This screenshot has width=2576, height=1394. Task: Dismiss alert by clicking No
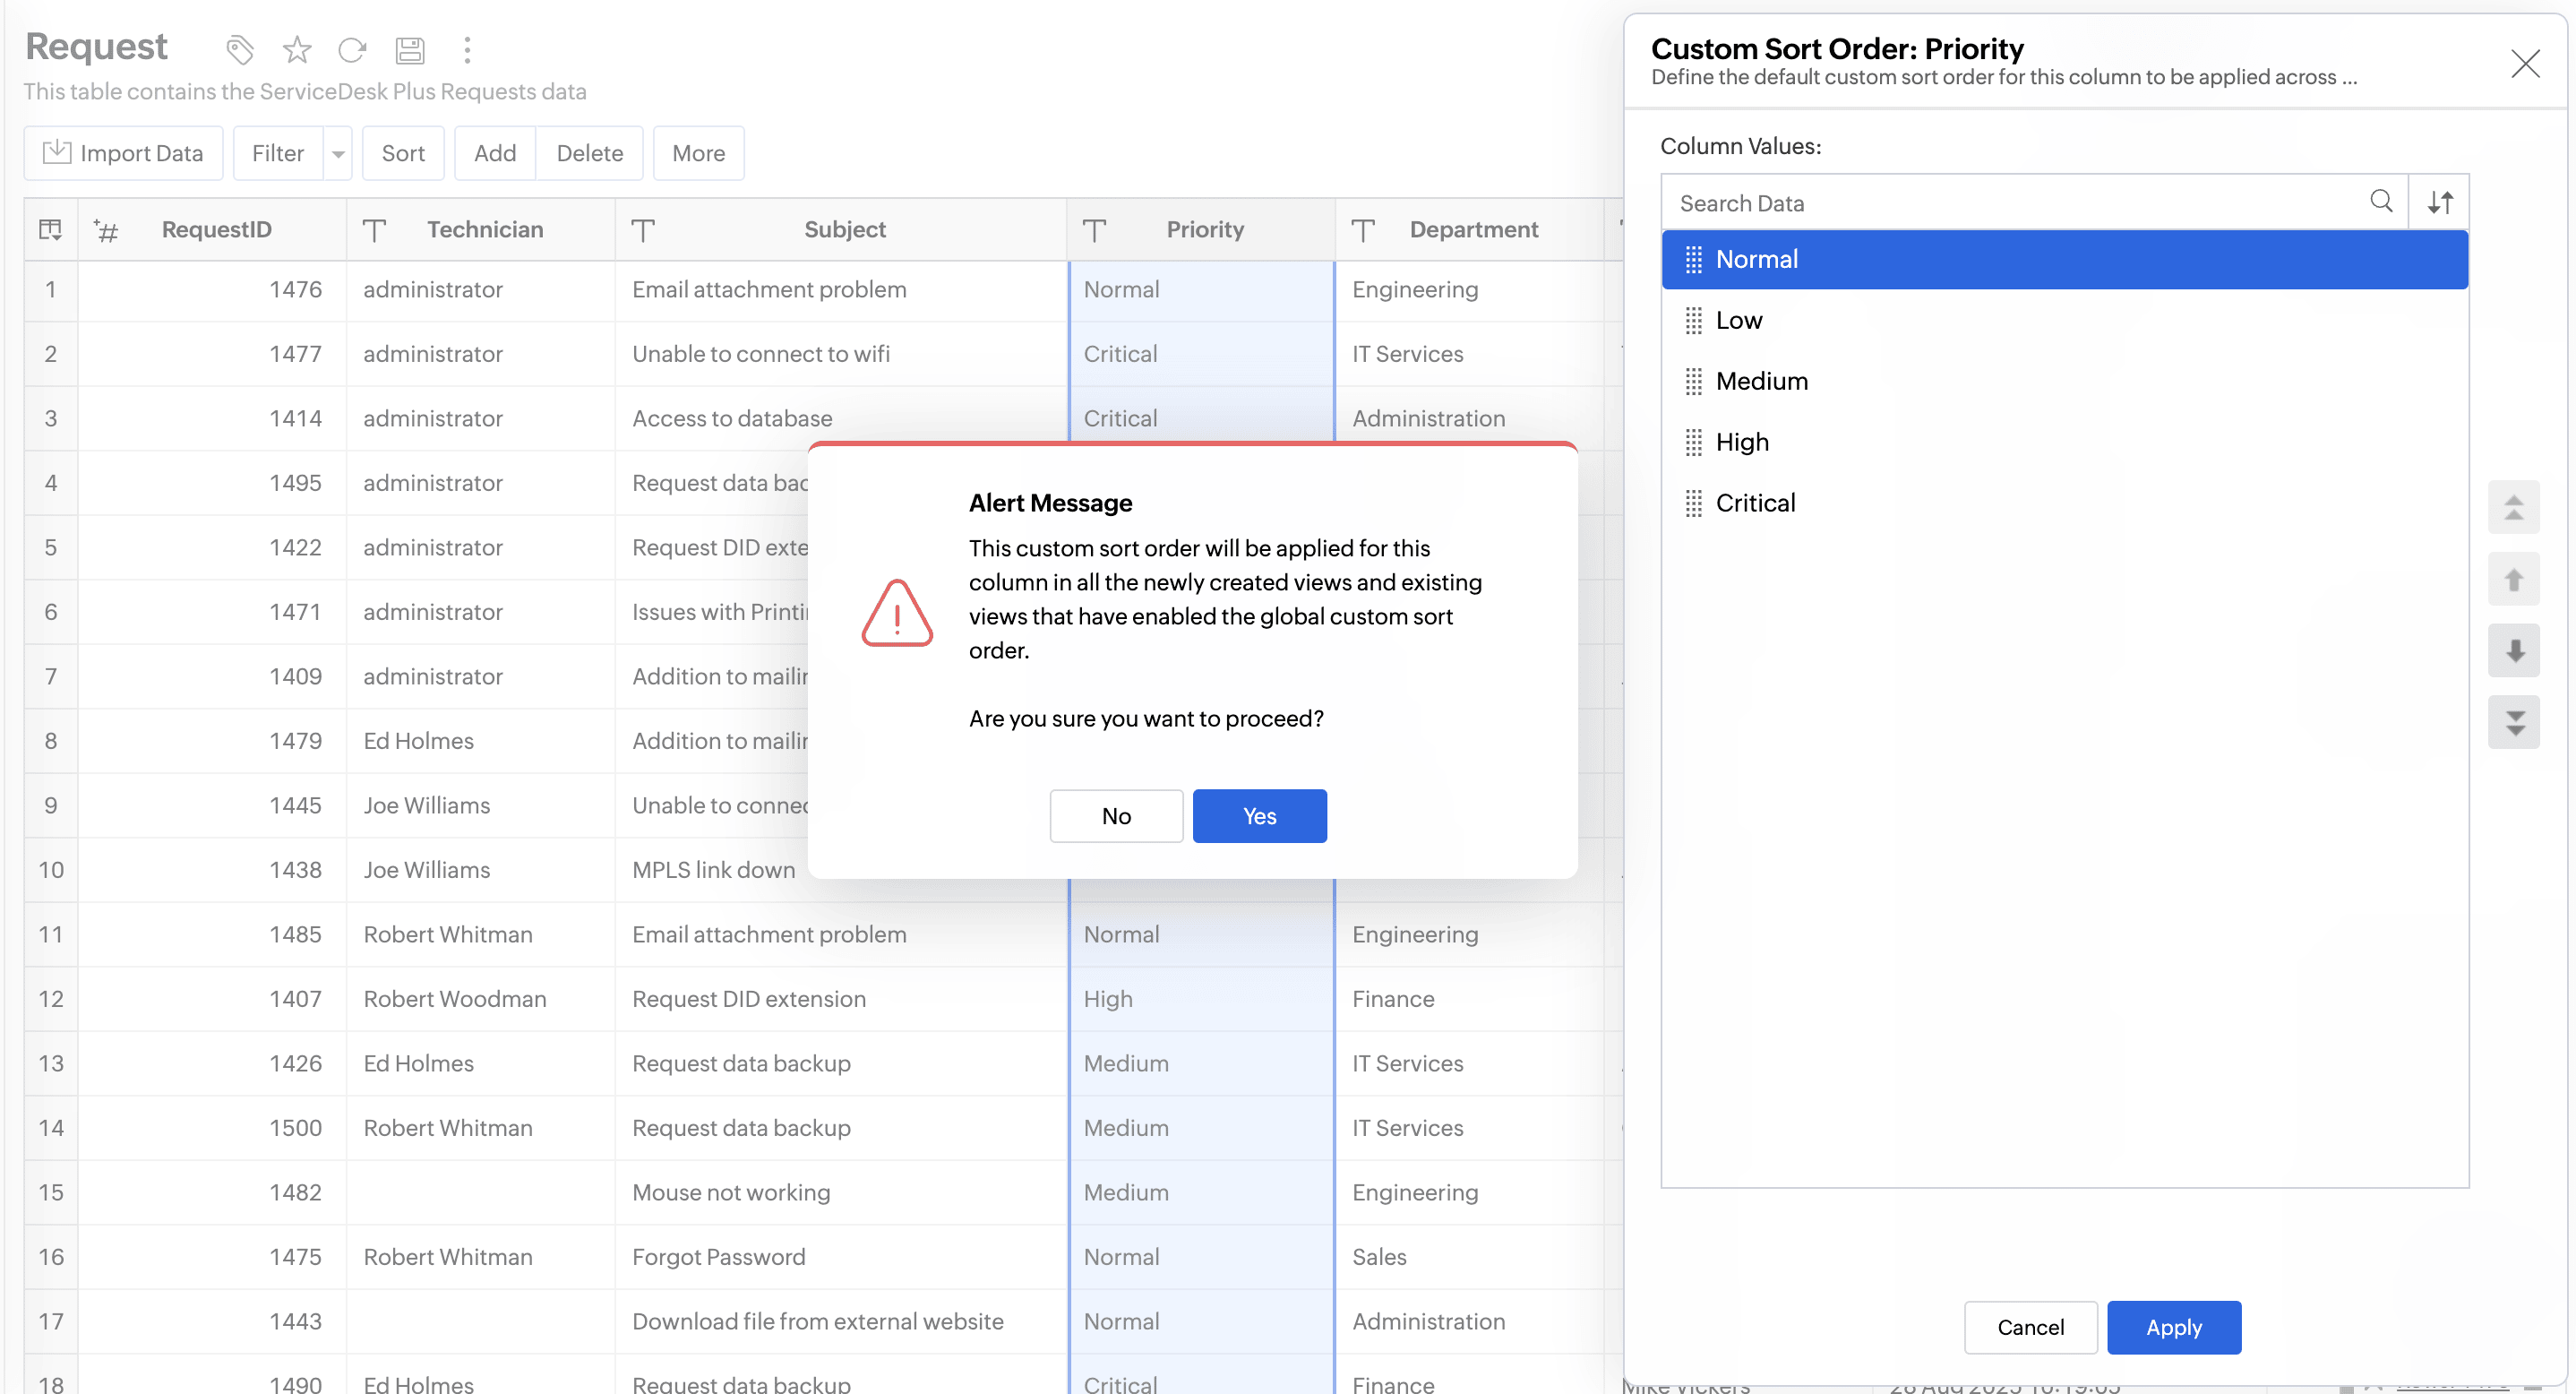coord(1116,816)
